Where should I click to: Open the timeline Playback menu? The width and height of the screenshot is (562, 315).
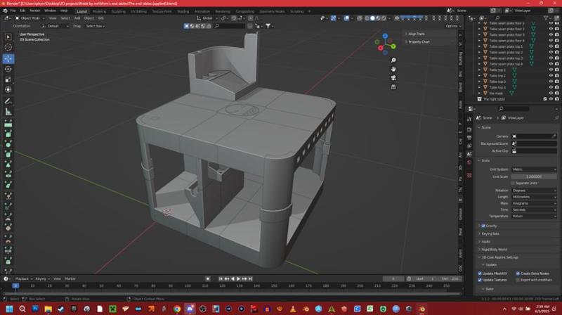pos(24,278)
